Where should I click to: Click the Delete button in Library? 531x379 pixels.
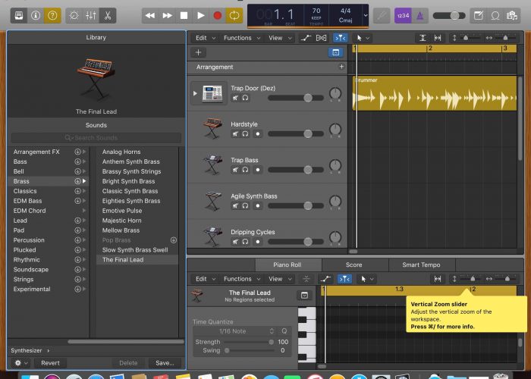pyautogui.click(x=128, y=363)
